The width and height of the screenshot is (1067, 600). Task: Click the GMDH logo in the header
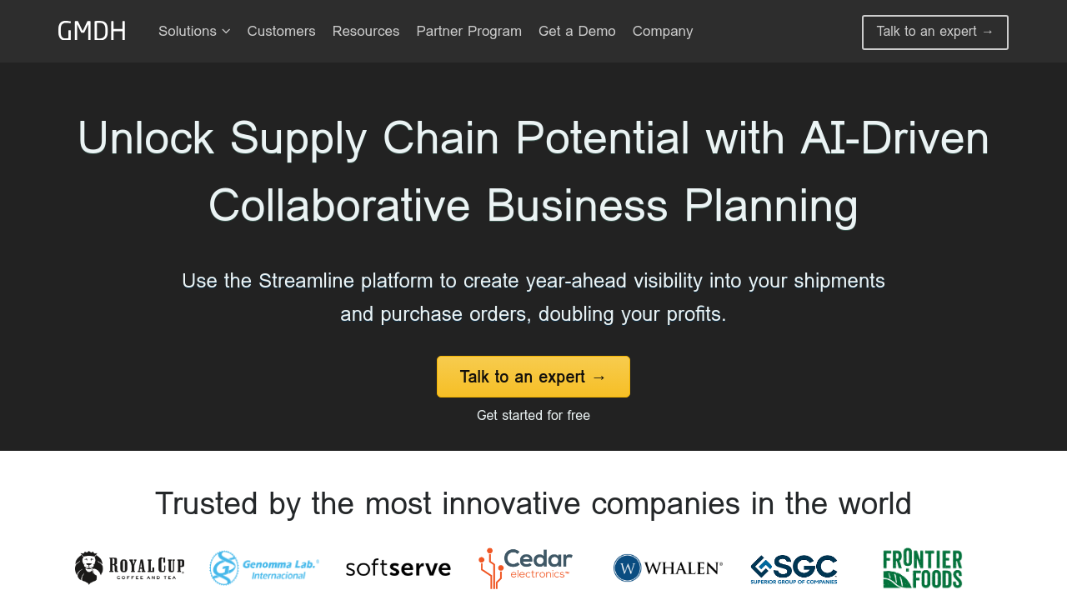click(x=92, y=32)
